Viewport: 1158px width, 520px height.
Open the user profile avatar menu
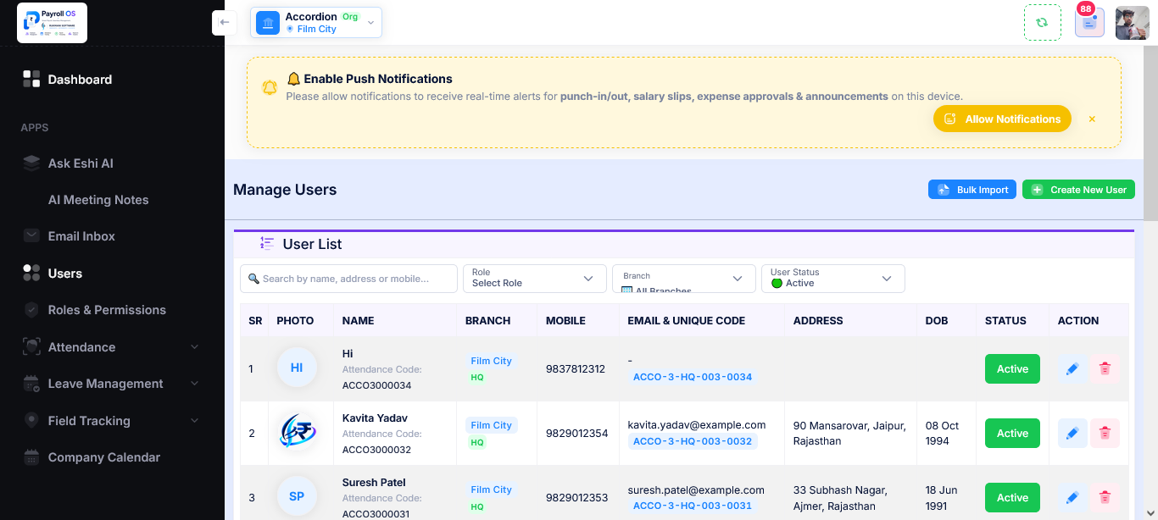pyautogui.click(x=1132, y=23)
